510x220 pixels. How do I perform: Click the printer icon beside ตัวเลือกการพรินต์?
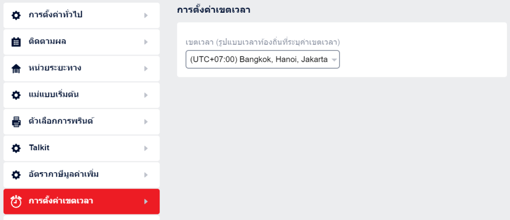[16, 122]
